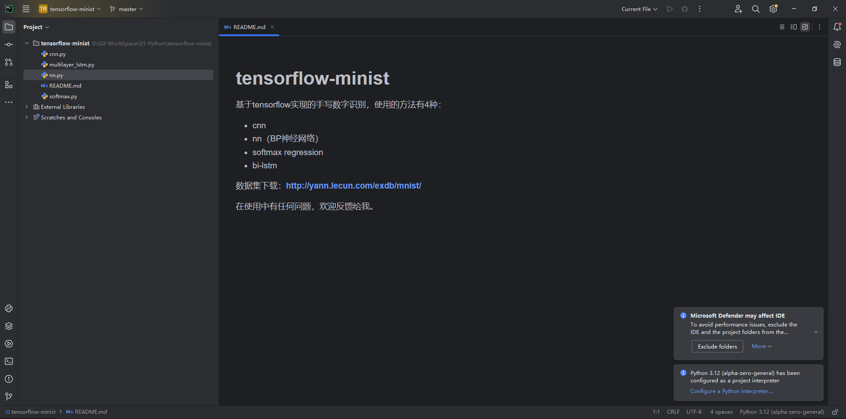Open the Project tool window

9,27
